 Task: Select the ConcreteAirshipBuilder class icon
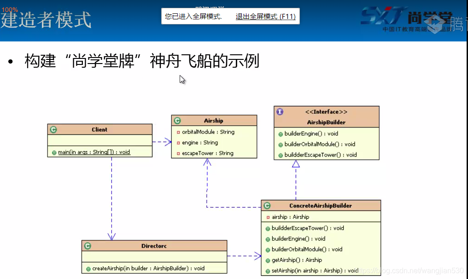[267, 206]
